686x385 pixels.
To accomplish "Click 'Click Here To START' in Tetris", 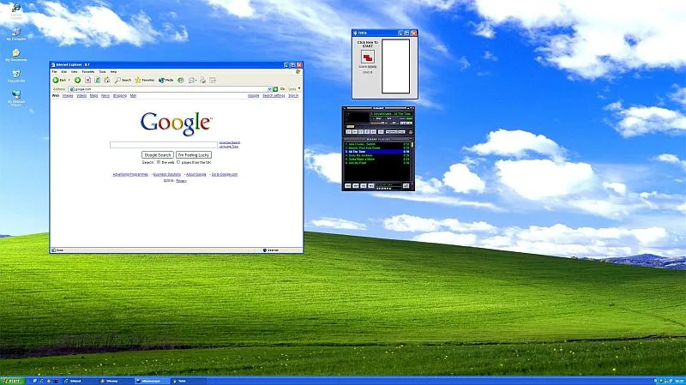I will [368, 45].
